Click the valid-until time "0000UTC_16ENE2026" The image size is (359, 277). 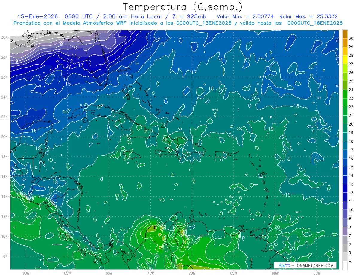[315, 23]
